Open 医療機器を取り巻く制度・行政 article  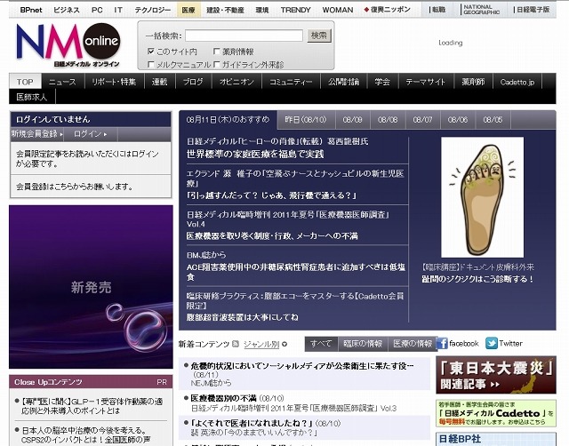pos(272,236)
